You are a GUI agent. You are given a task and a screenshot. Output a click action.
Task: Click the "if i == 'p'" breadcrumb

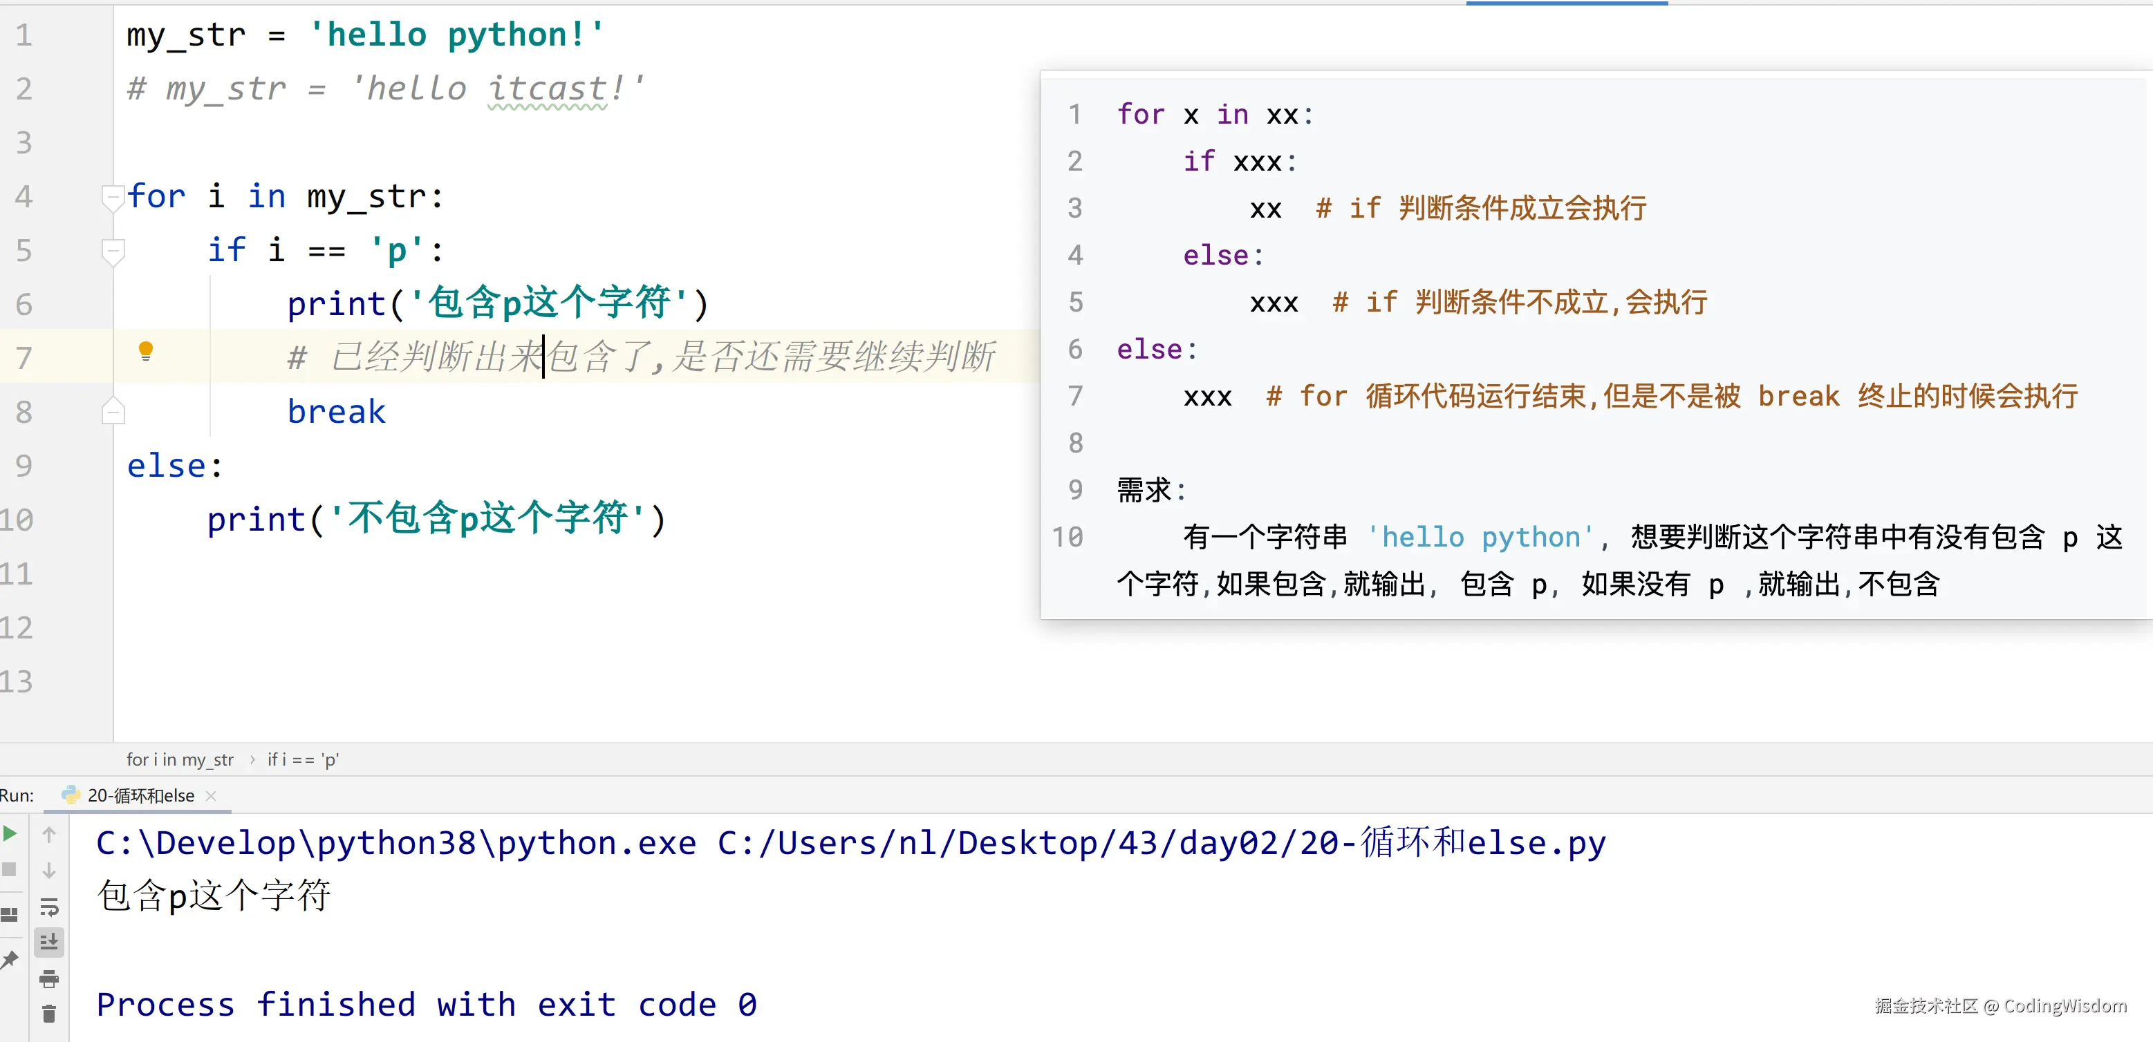[303, 759]
